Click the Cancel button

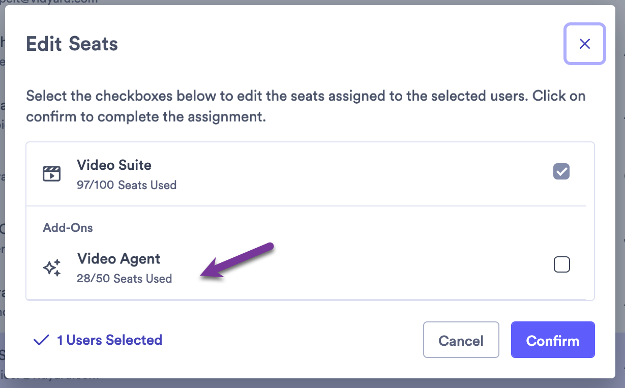(x=461, y=340)
